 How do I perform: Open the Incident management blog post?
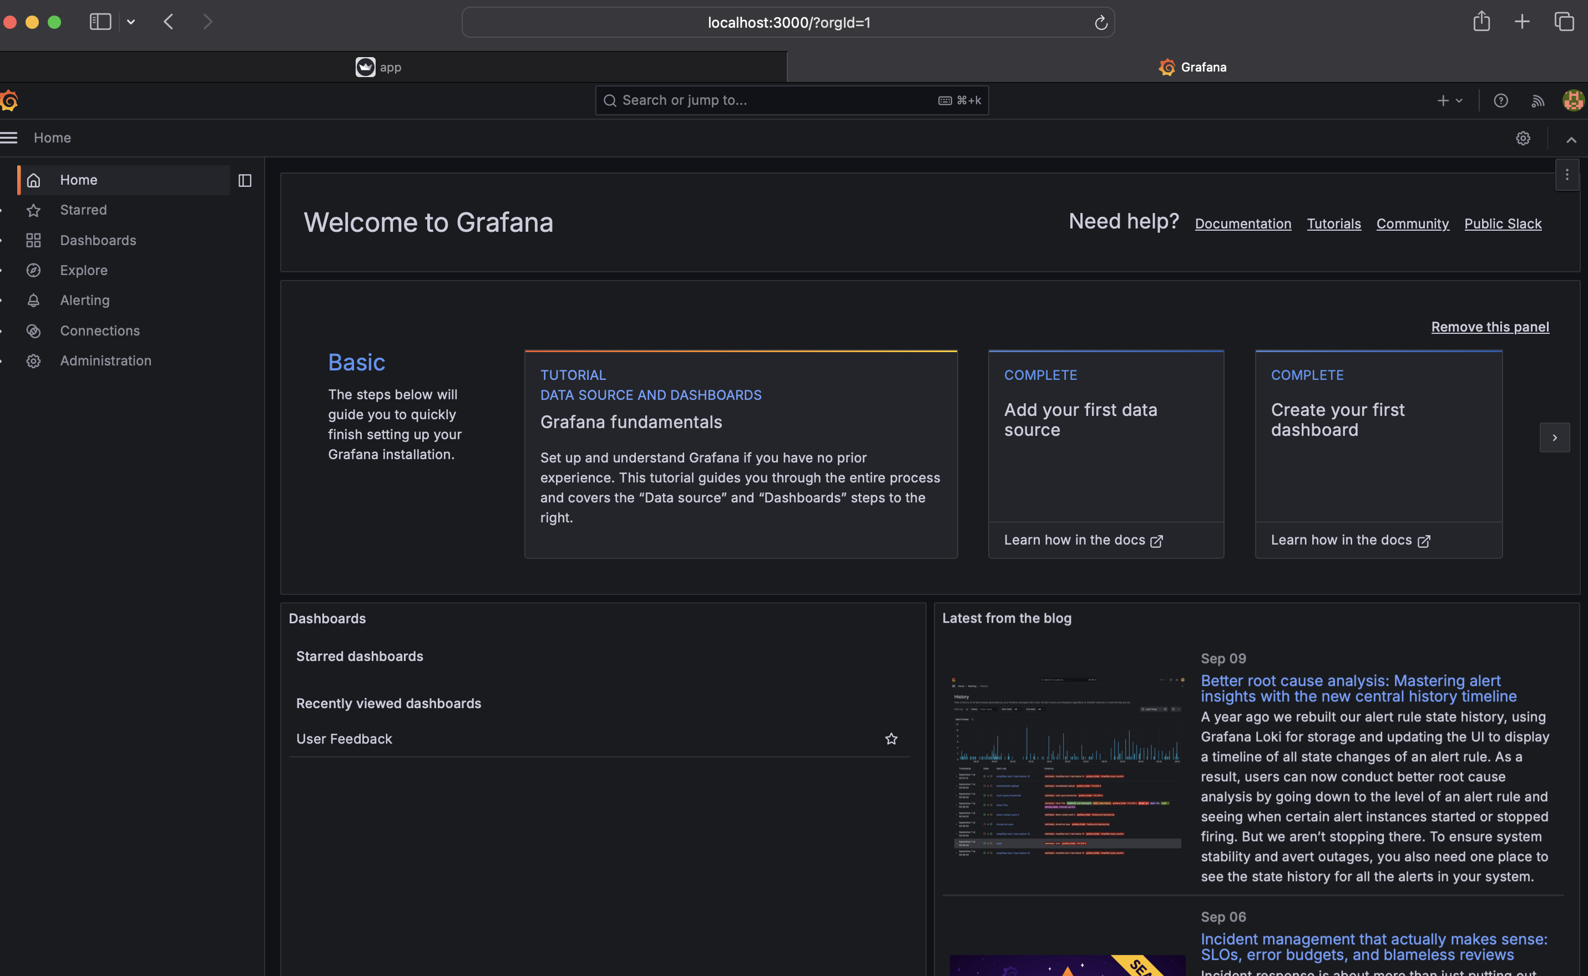point(1374,947)
